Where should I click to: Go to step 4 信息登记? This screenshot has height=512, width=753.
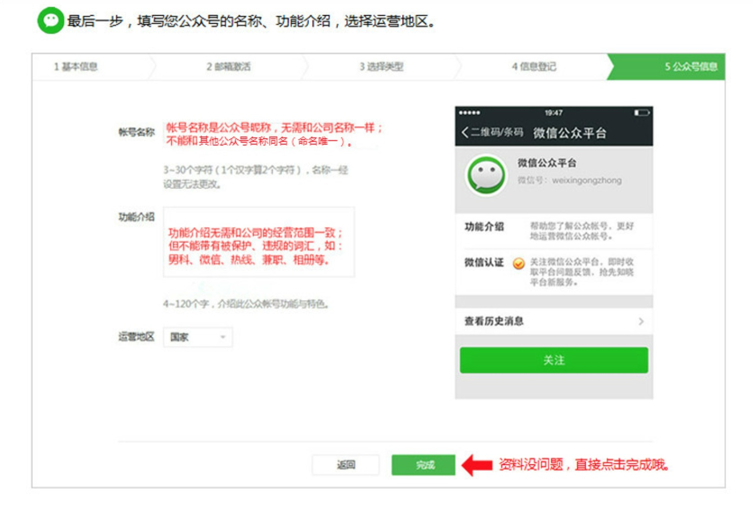(534, 66)
